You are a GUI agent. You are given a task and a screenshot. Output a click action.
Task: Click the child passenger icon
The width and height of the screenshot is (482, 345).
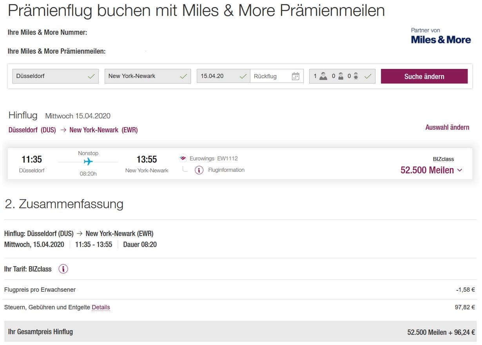pyautogui.click(x=341, y=76)
